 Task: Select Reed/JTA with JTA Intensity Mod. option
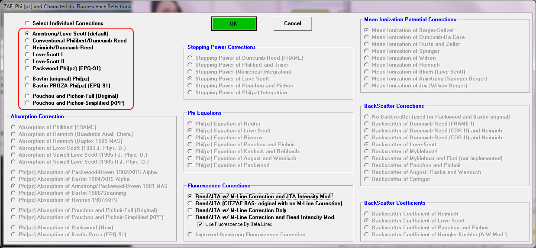coord(191,196)
